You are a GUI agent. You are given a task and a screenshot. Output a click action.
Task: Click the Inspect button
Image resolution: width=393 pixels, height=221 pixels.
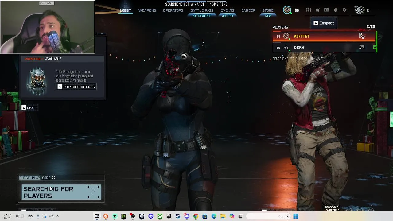click(x=324, y=23)
